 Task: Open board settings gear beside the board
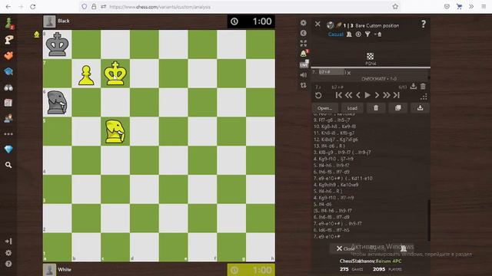(303, 23)
